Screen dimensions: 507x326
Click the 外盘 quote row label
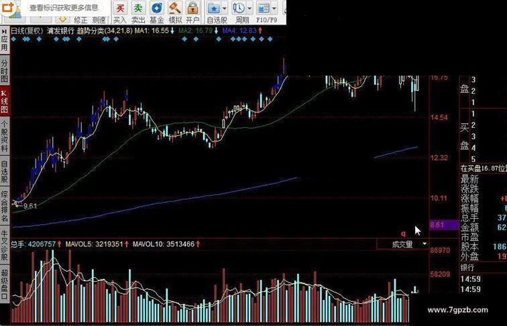469,256
